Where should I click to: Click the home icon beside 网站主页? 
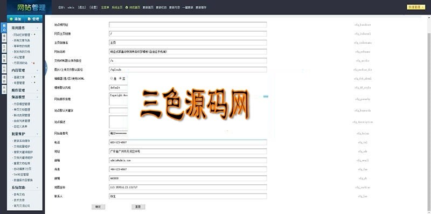127,8
